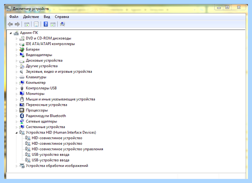252x183 pixels.
Task: Click the IDE ATA/ATAPI controller icon
Action: pos(22,44)
